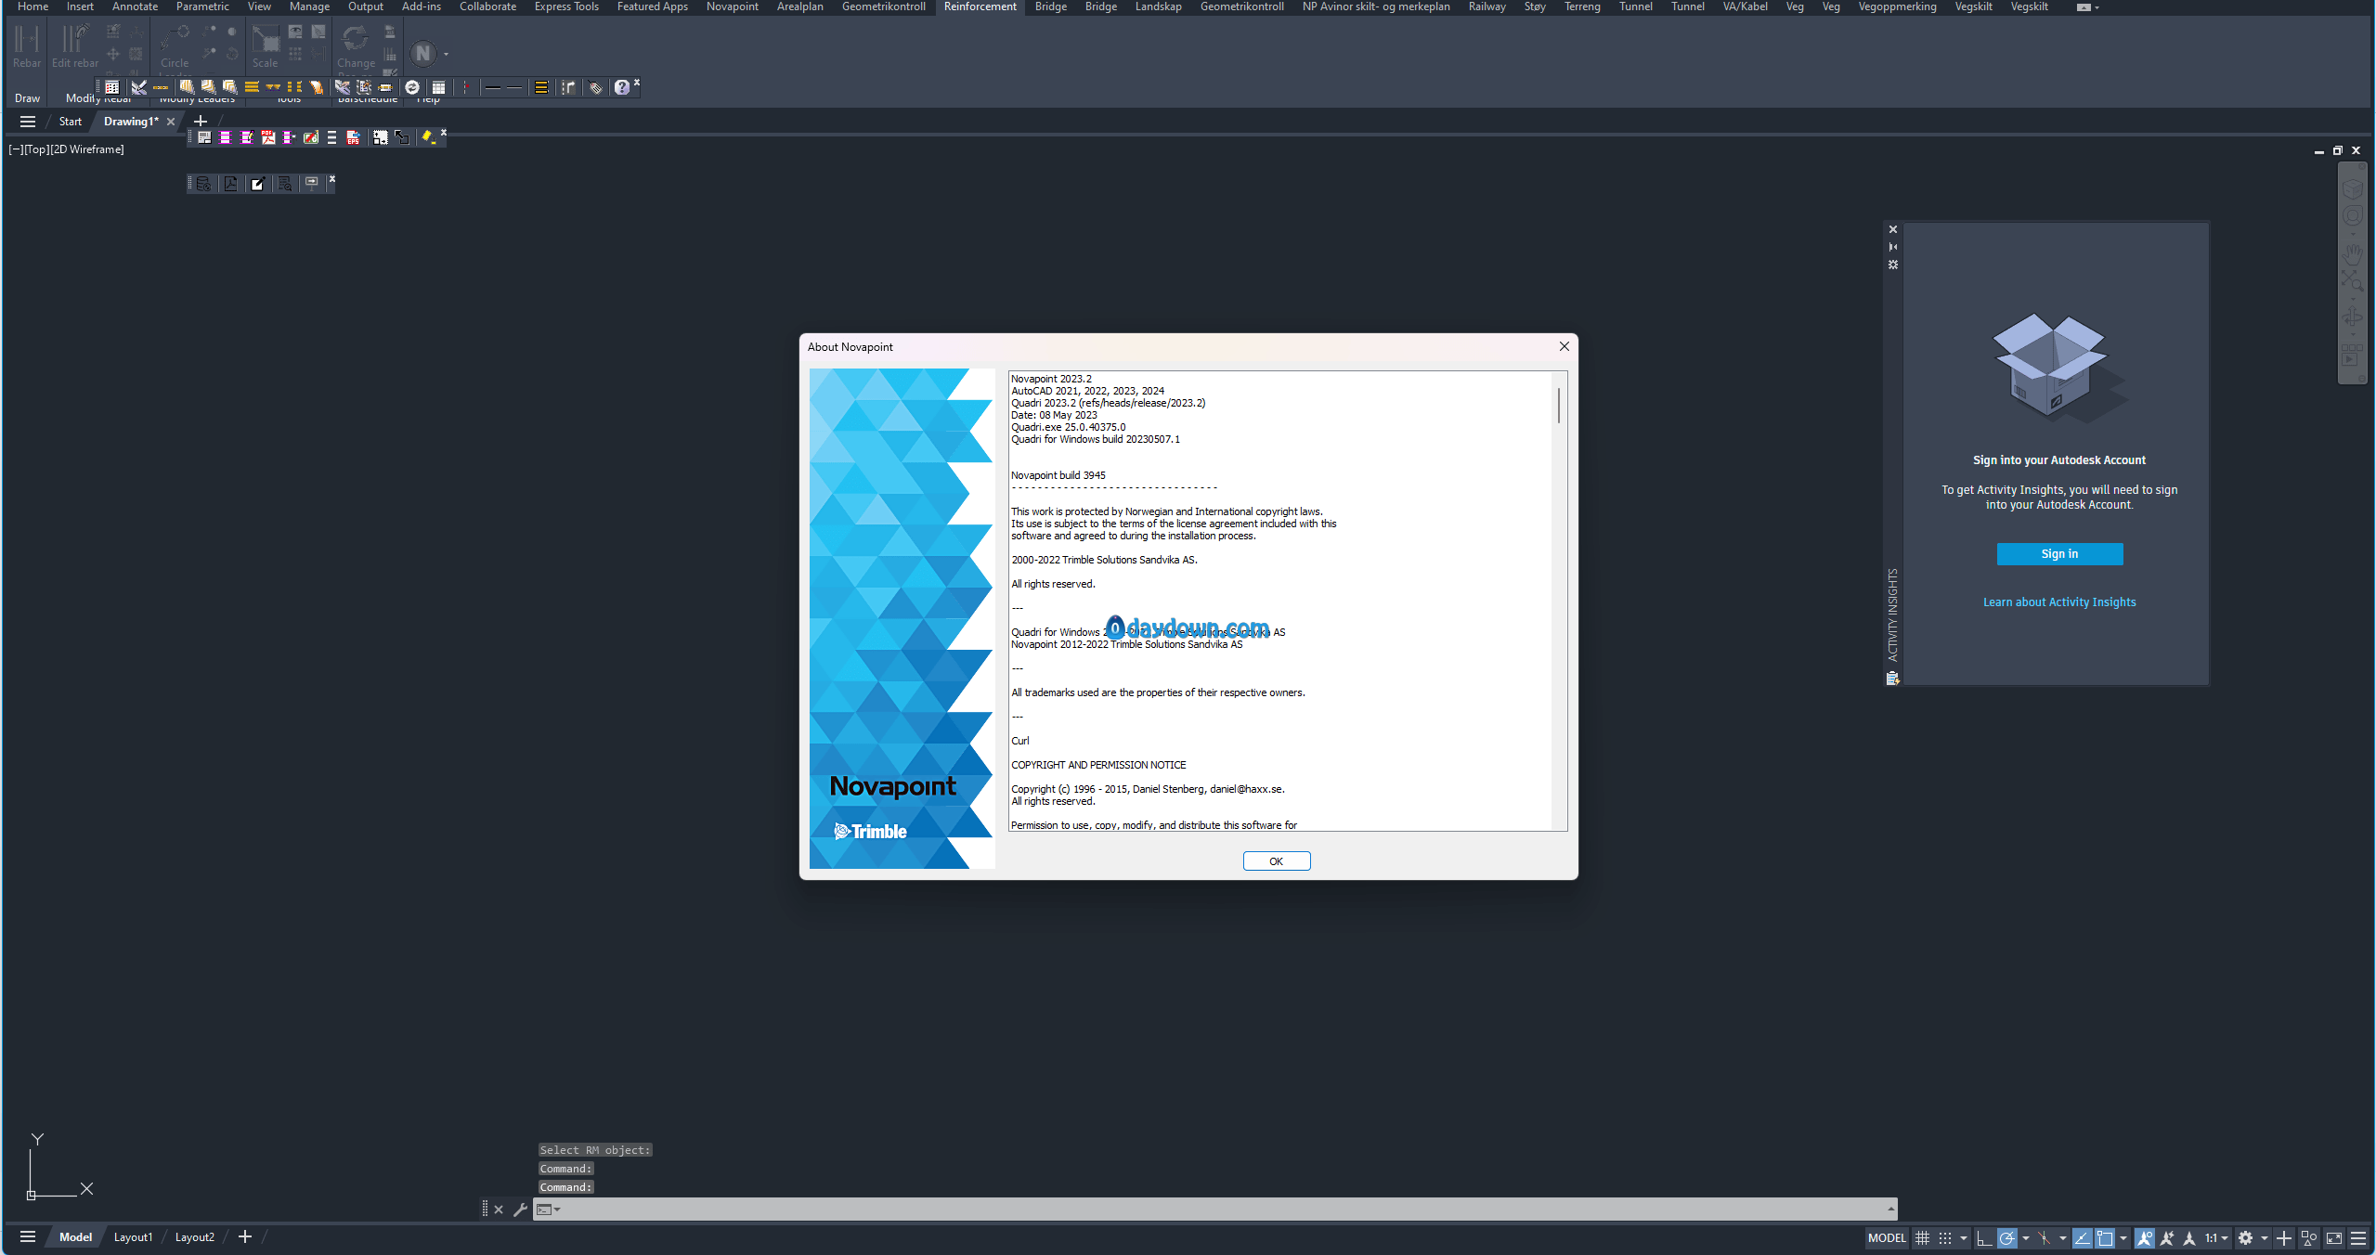Click the Isolate Objects shapes icon in status bar
Viewport: 2376px width, 1255px height.
click(2309, 1237)
